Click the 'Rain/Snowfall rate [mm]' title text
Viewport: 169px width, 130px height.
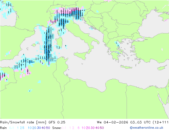(23, 122)
